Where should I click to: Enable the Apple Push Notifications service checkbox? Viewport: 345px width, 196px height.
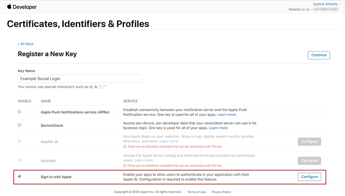point(20,112)
